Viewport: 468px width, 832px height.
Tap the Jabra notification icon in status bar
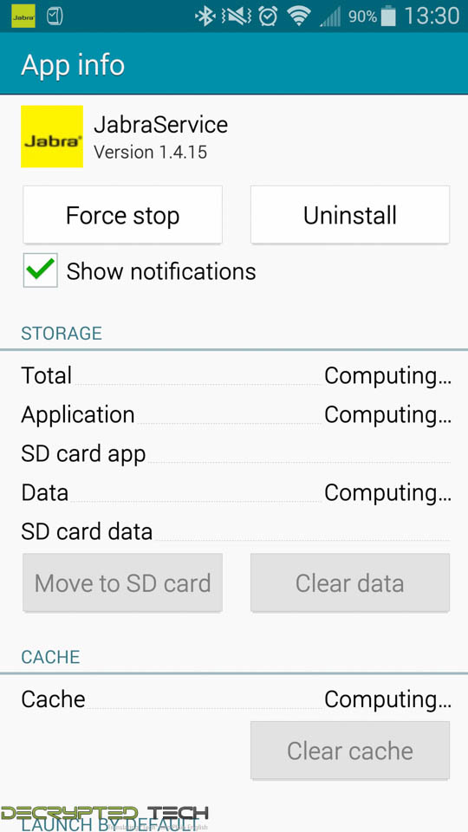(23, 16)
